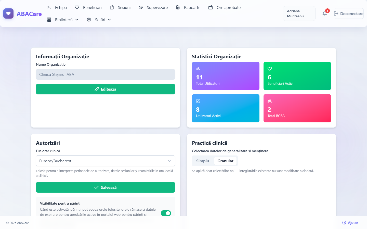The height and width of the screenshot is (229, 367).
Task: Click the Salvează button
Action: (x=106, y=187)
